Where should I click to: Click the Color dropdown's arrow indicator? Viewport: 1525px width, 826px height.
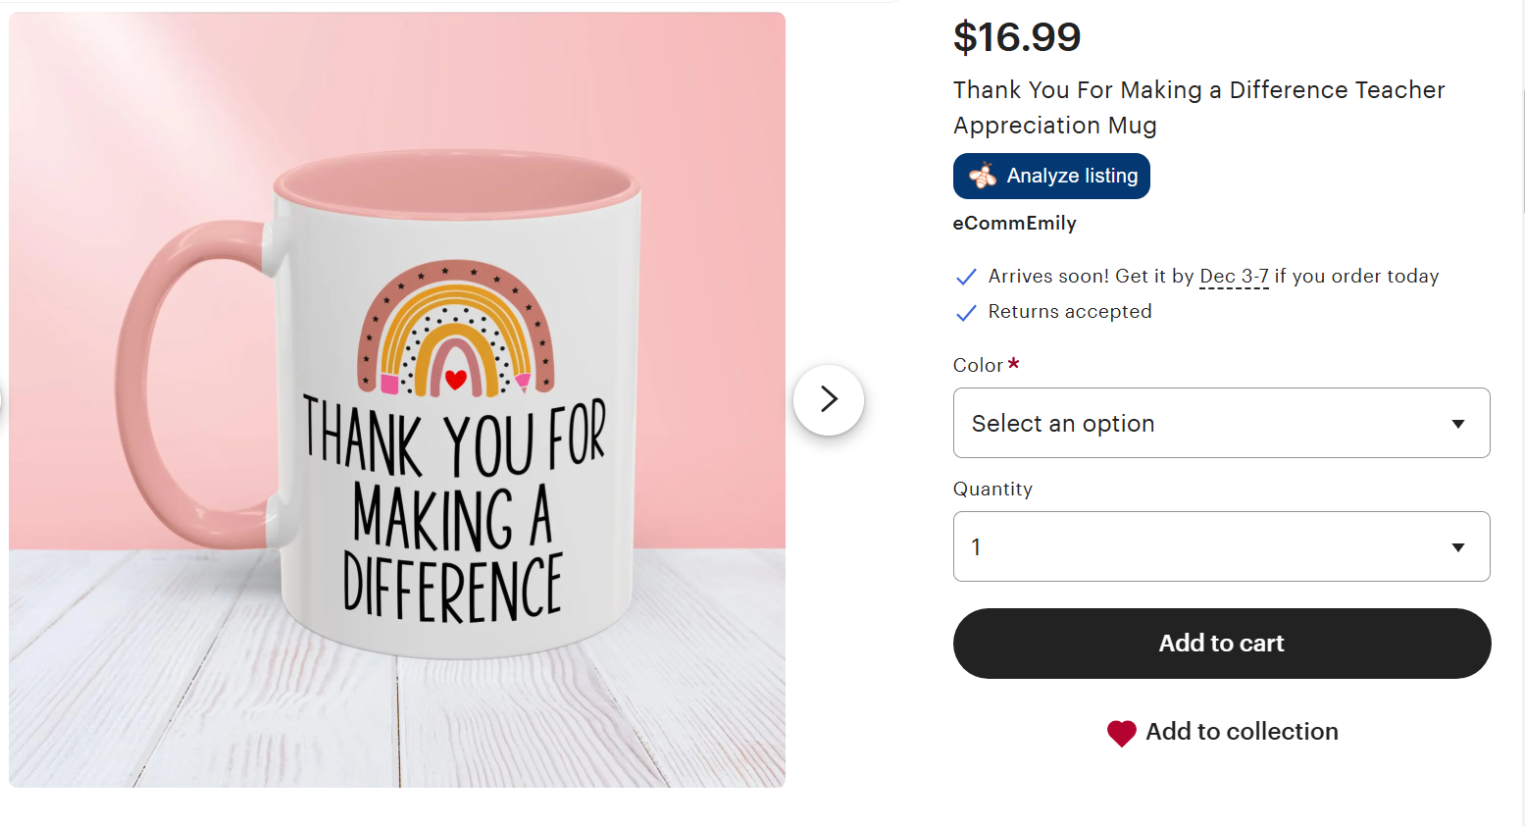click(x=1458, y=424)
